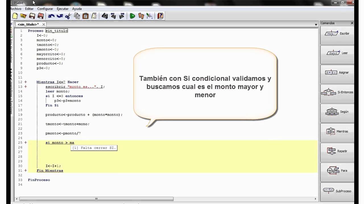Copy selection with the copy icon
This screenshot has height=204, width=364.
[77, 16]
